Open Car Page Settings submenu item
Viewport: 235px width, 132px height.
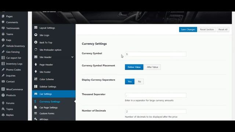[48, 107]
